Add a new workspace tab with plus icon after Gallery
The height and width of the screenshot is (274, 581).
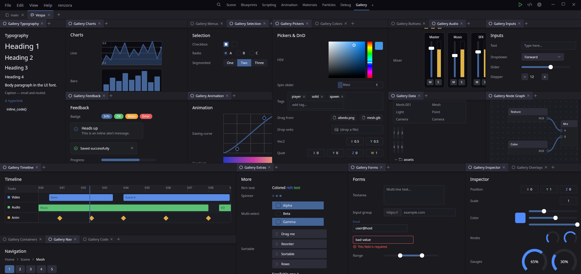click(373, 5)
